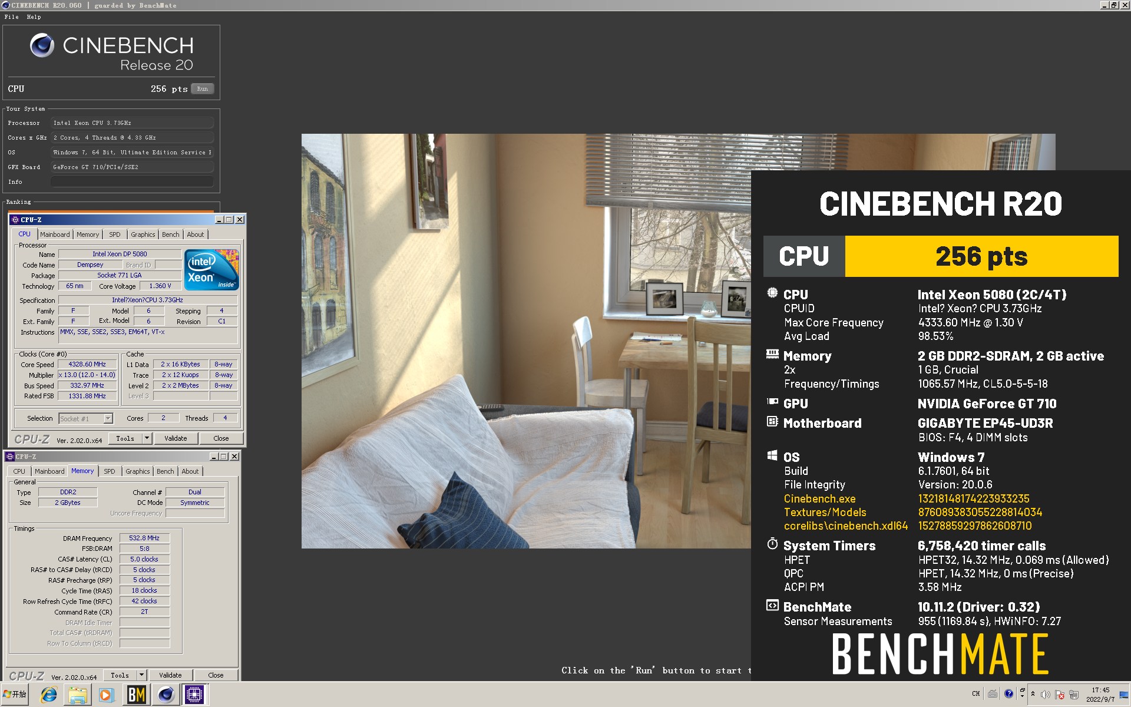The image size is (1131, 707).
Task: Open Bench tab in upper CPU-Z window
Action: [x=171, y=234]
